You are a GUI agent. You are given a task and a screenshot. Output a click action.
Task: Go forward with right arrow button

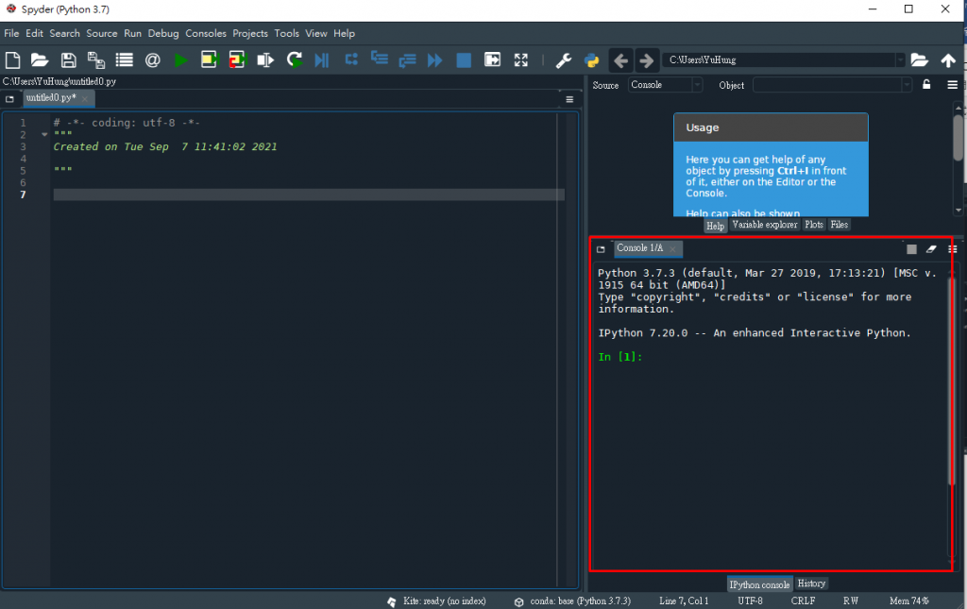tap(646, 59)
